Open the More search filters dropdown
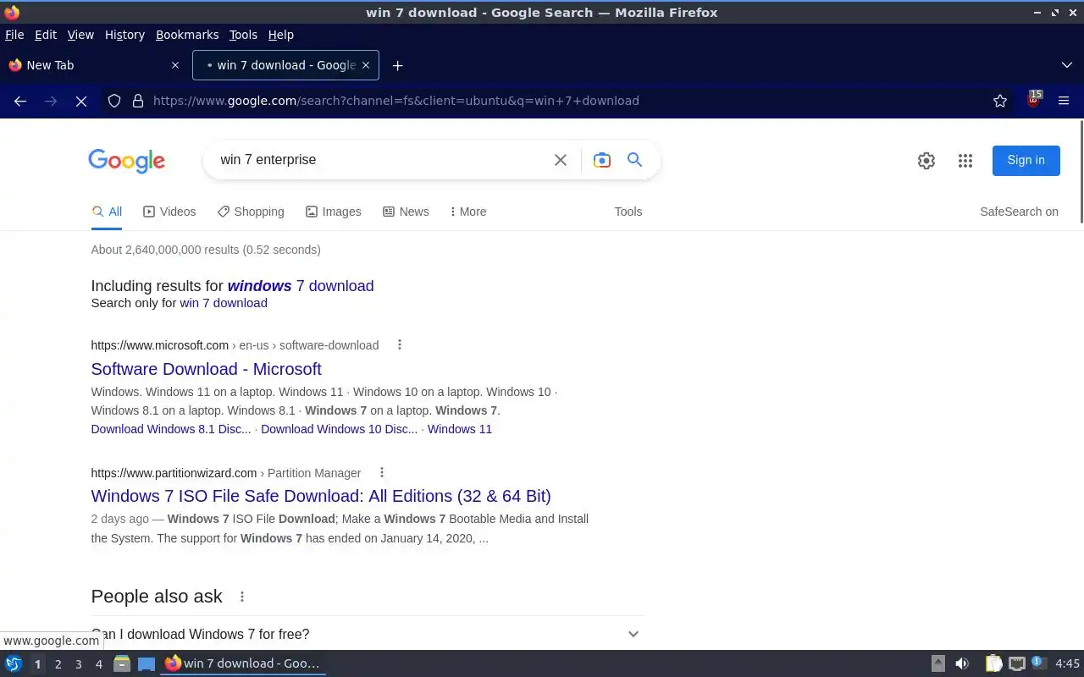 point(468,212)
